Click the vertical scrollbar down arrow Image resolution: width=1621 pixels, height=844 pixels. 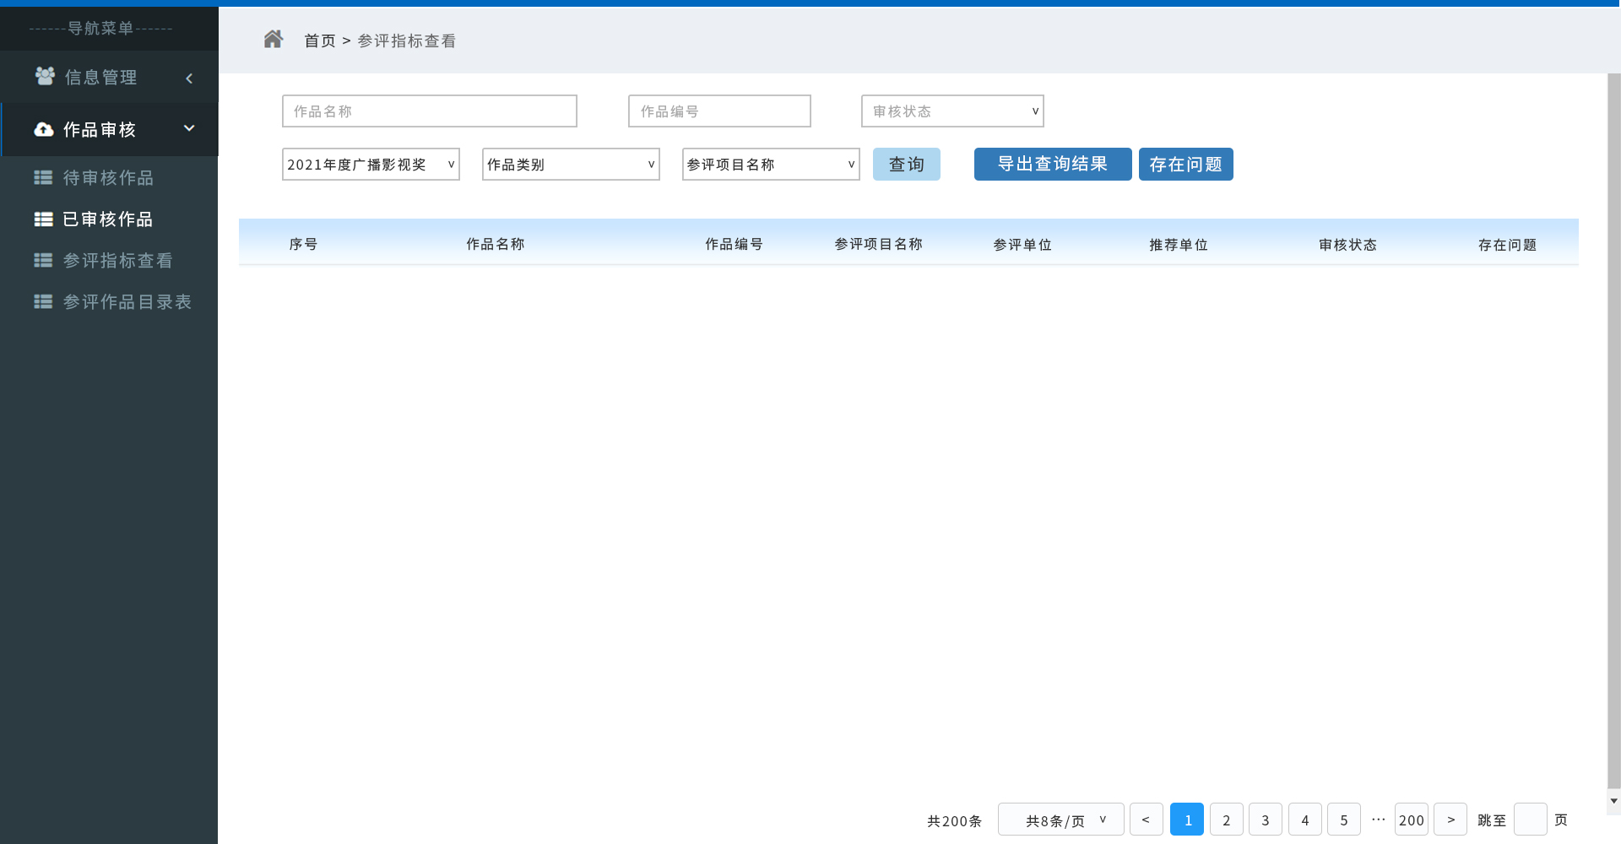tap(1613, 801)
